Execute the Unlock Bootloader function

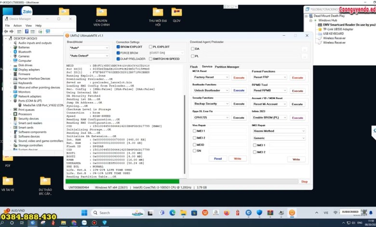pyautogui.click(x=239, y=90)
